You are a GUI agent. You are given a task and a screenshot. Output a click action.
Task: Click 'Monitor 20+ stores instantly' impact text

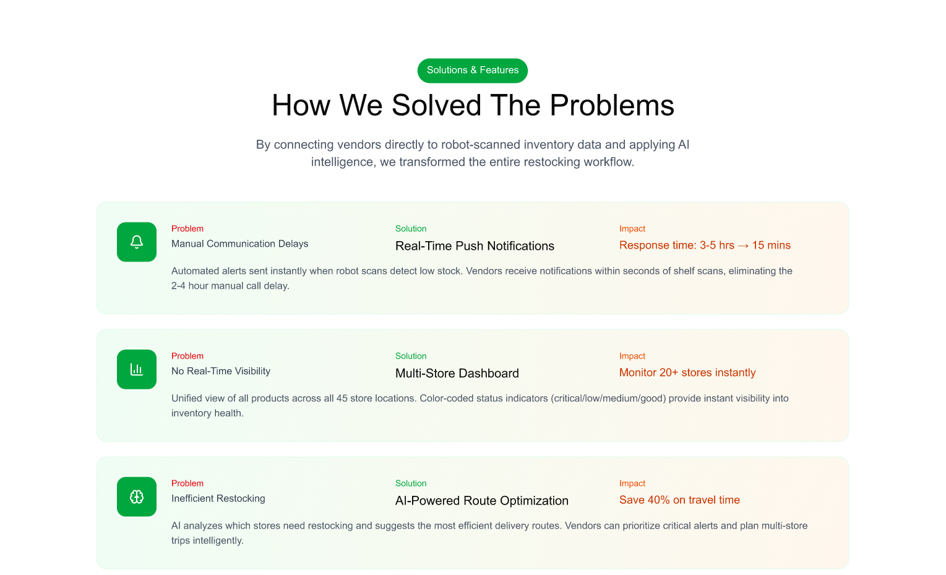pos(687,373)
